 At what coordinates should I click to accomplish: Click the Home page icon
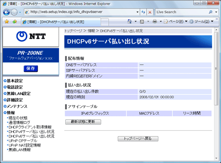pos(130,22)
